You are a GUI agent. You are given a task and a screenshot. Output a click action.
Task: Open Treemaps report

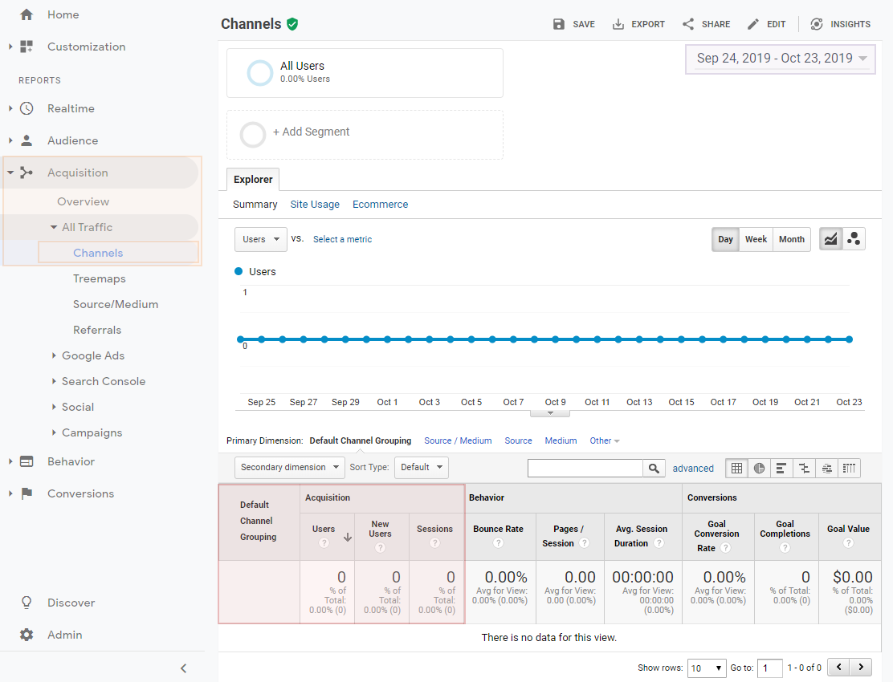coord(99,278)
